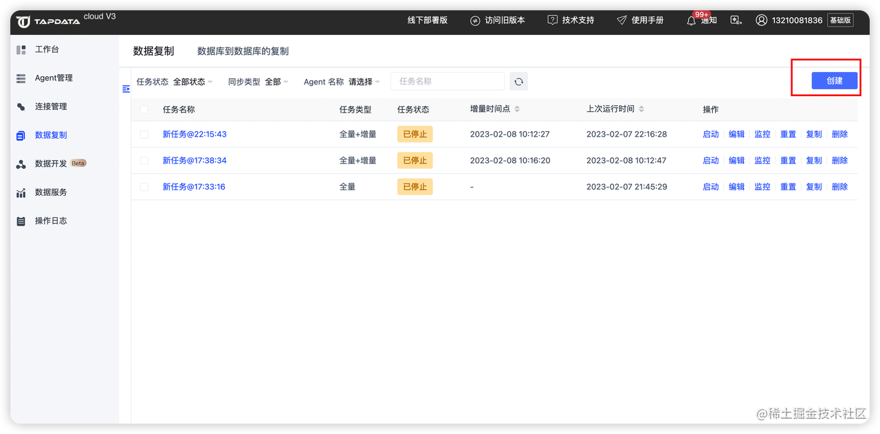Open task 新任务@22:15:43
The height and width of the screenshot is (434, 880).
(x=195, y=134)
